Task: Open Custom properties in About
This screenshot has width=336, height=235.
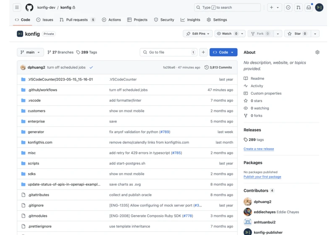Action: click(x=262, y=93)
